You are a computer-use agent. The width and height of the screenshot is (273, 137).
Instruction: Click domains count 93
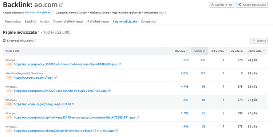(203, 87)
